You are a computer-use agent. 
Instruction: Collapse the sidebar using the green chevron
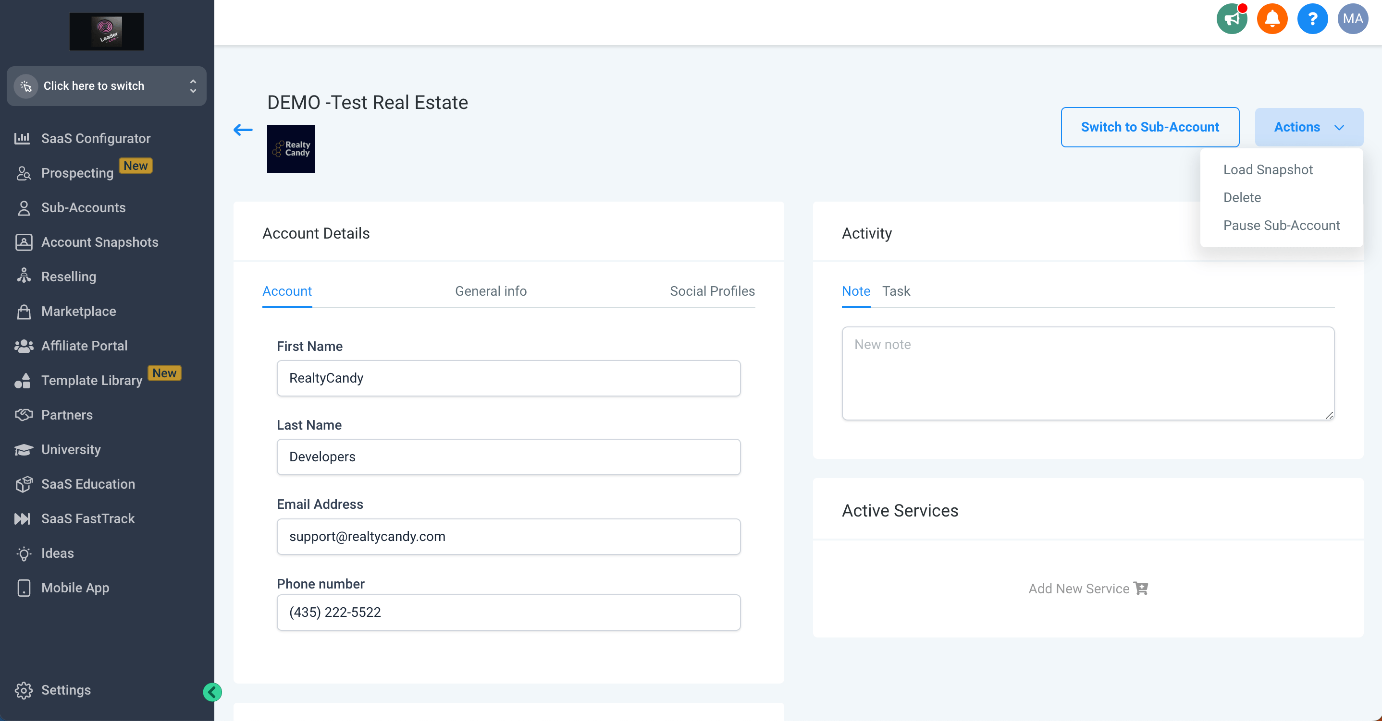212,692
